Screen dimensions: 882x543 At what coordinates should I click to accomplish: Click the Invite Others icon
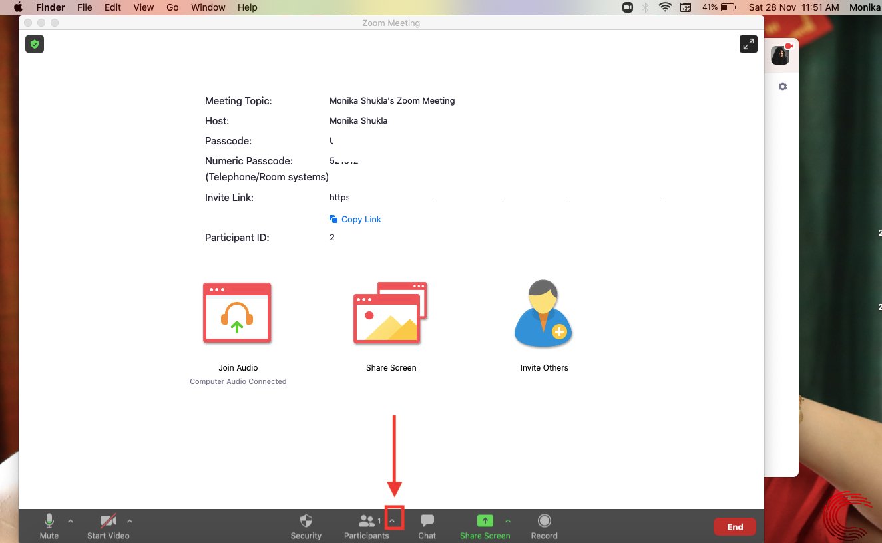coord(543,313)
